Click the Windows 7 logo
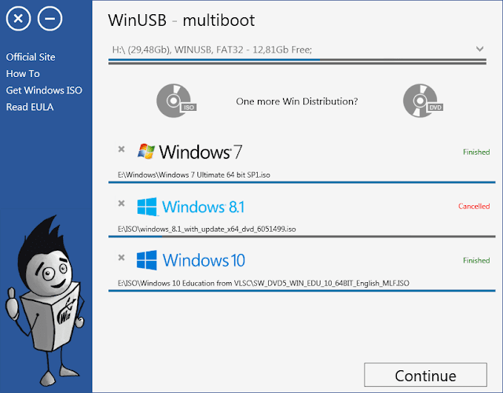This screenshot has height=393, width=503. [189, 152]
